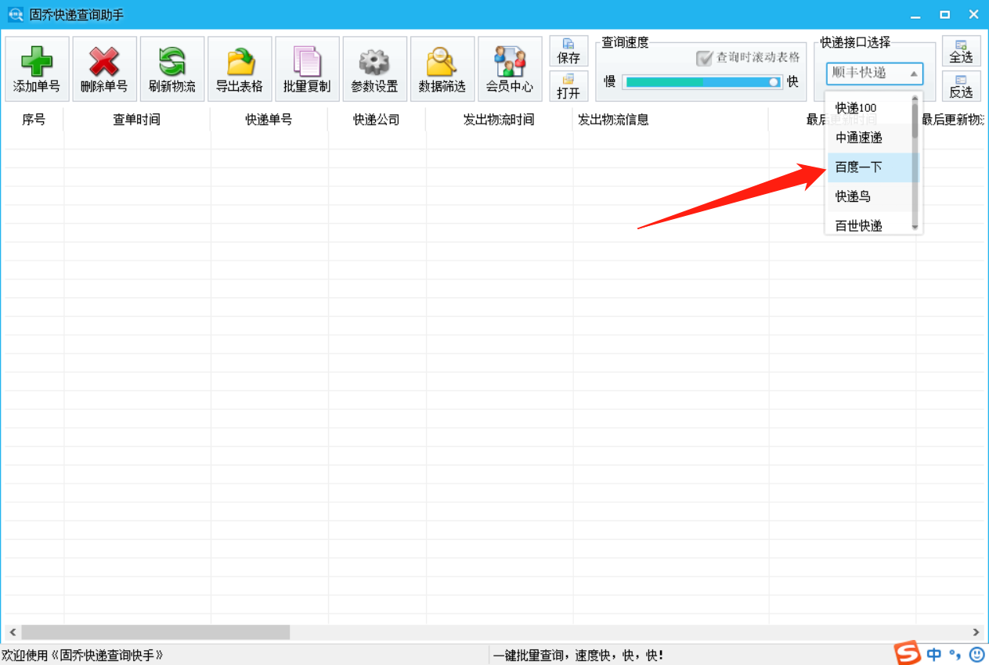Click the Sogou input method S icon
The height and width of the screenshot is (665, 989).
908,653
